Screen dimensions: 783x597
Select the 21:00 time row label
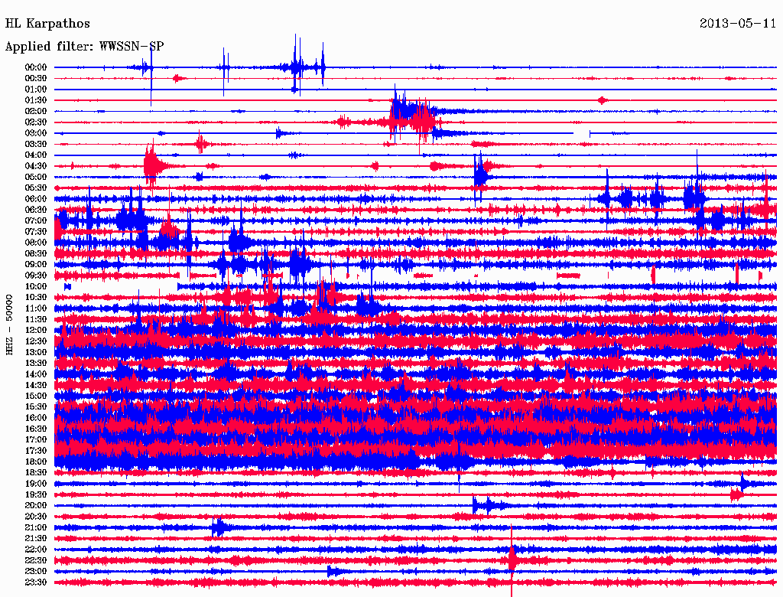[x=36, y=528]
